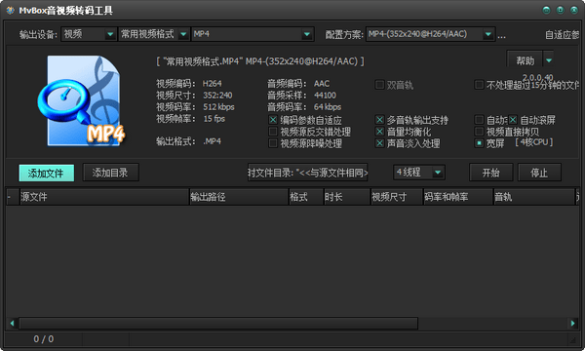Maximize the MvBox window

point(560,10)
